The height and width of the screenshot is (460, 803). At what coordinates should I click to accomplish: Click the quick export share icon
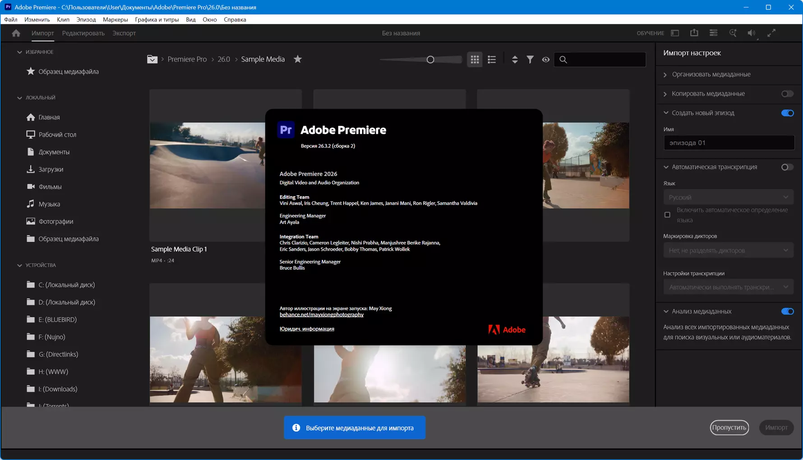click(x=694, y=33)
